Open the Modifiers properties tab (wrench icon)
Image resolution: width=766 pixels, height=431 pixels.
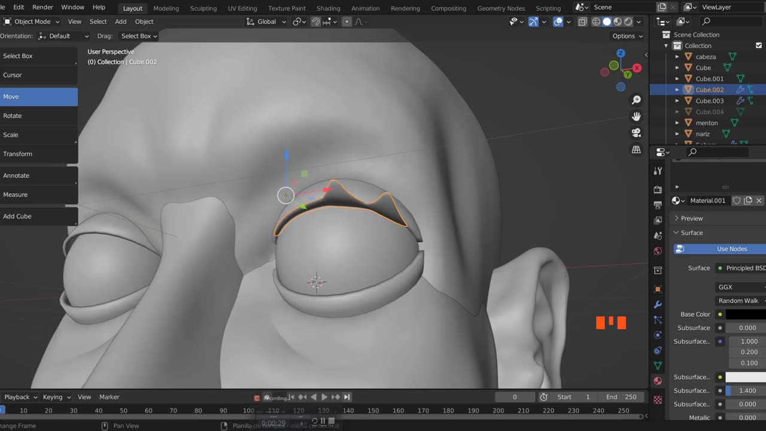(658, 305)
